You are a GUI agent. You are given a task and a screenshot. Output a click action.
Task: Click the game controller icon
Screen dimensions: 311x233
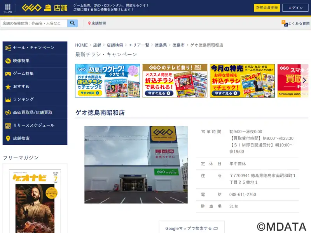[8, 74]
